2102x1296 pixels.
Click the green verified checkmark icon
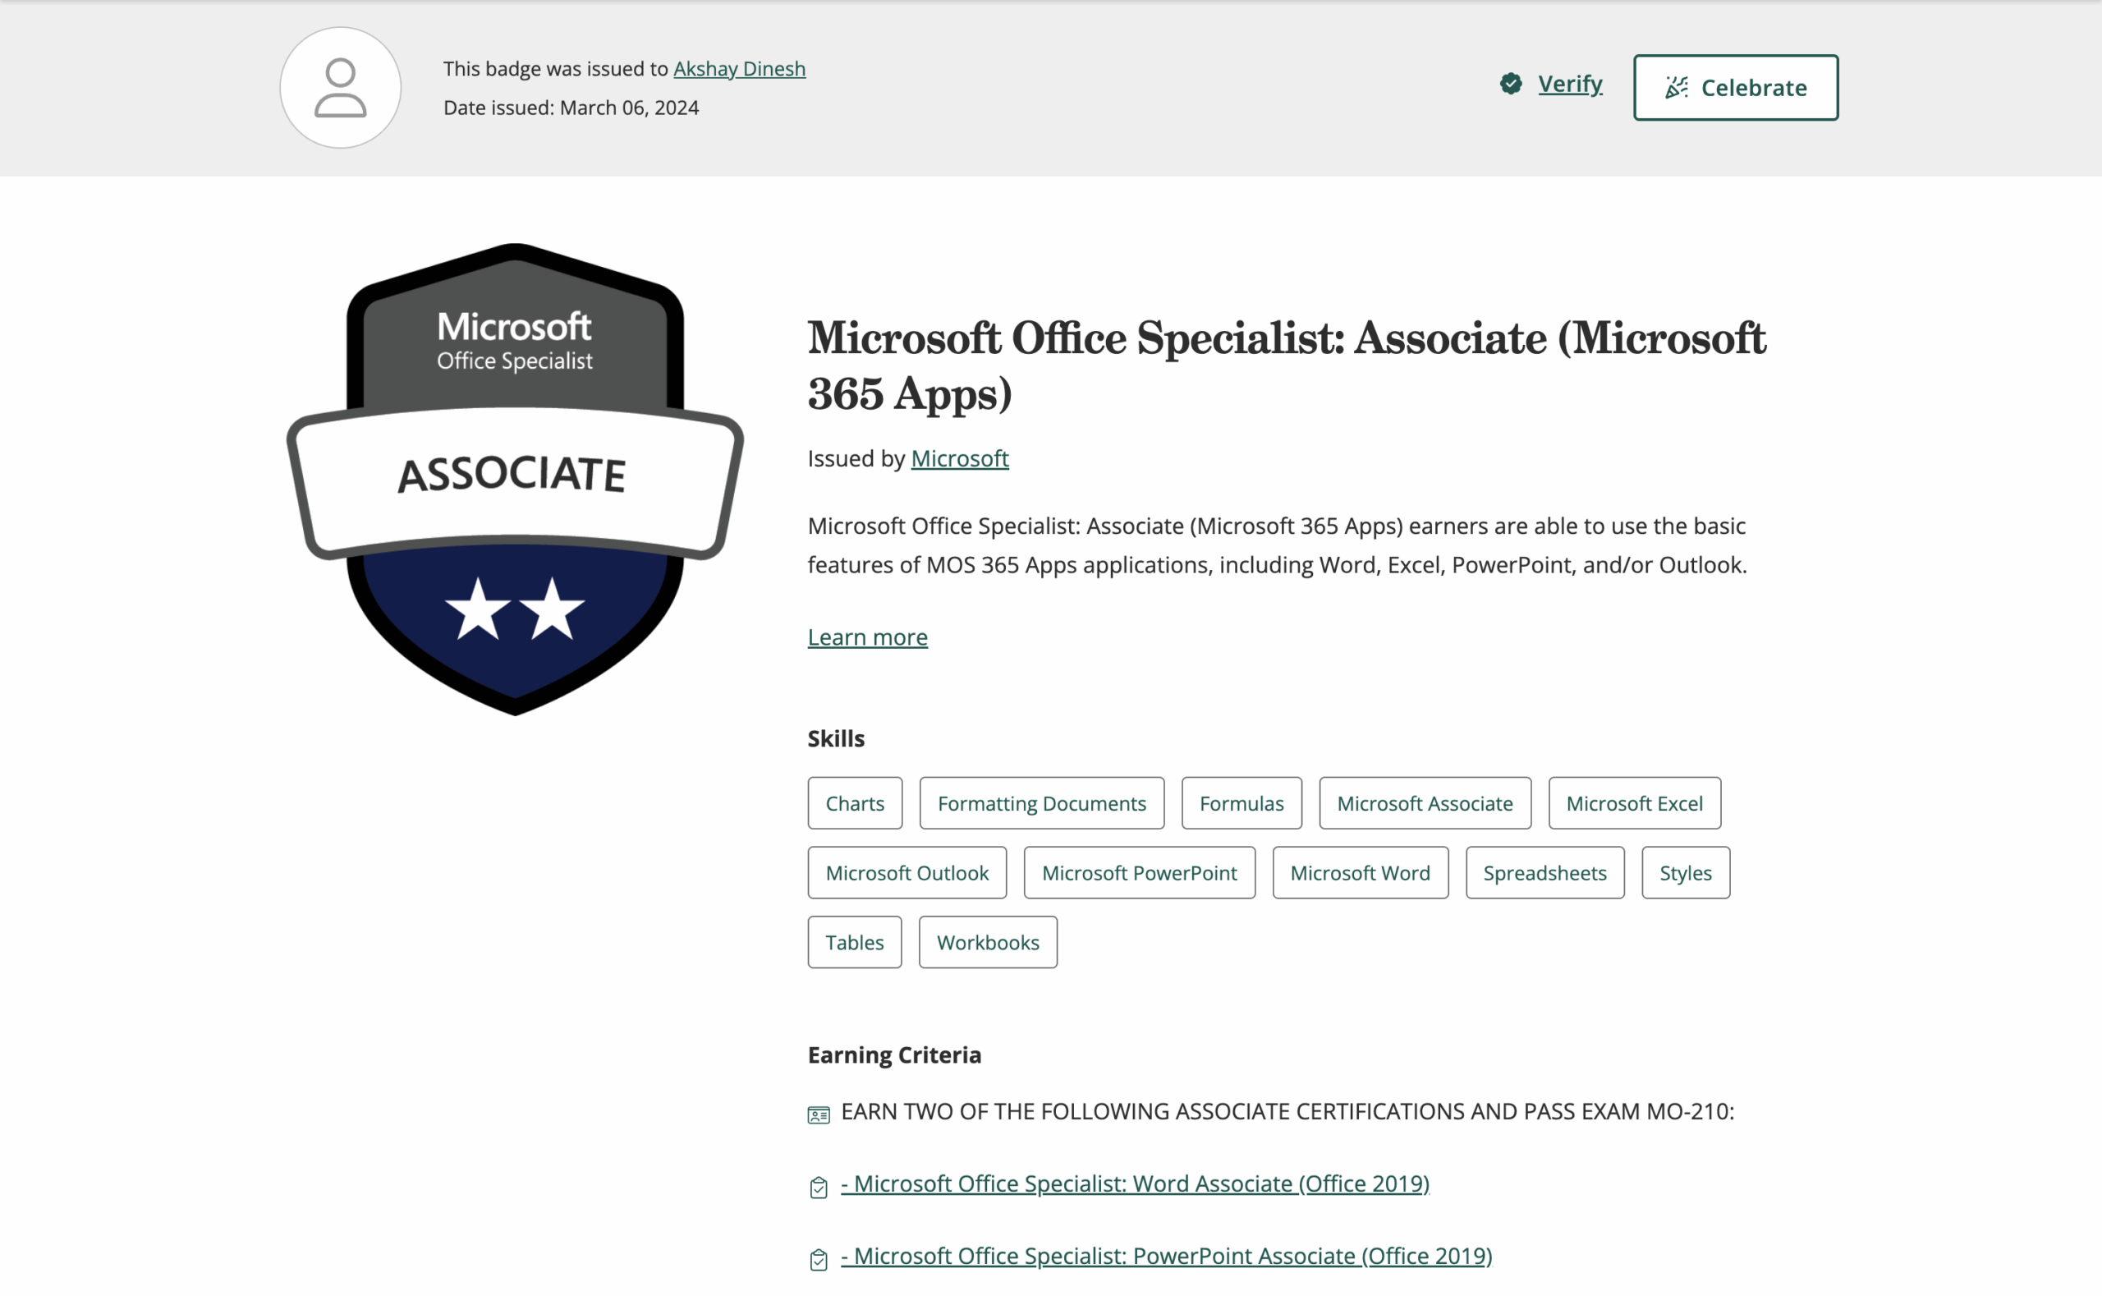pos(1511,83)
